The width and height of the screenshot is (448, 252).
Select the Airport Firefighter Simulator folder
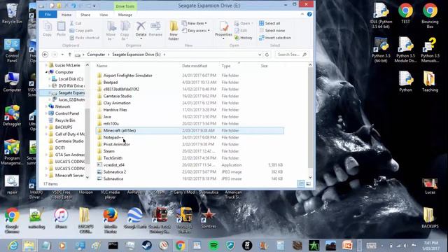(127, 76)
